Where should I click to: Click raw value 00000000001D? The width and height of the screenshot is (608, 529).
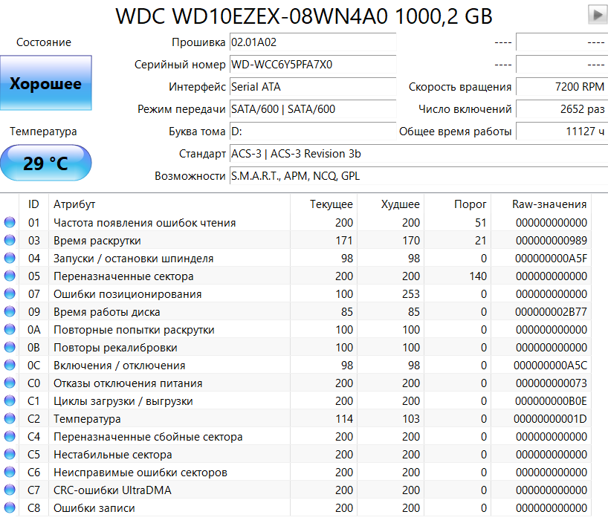tap(550, 418)
